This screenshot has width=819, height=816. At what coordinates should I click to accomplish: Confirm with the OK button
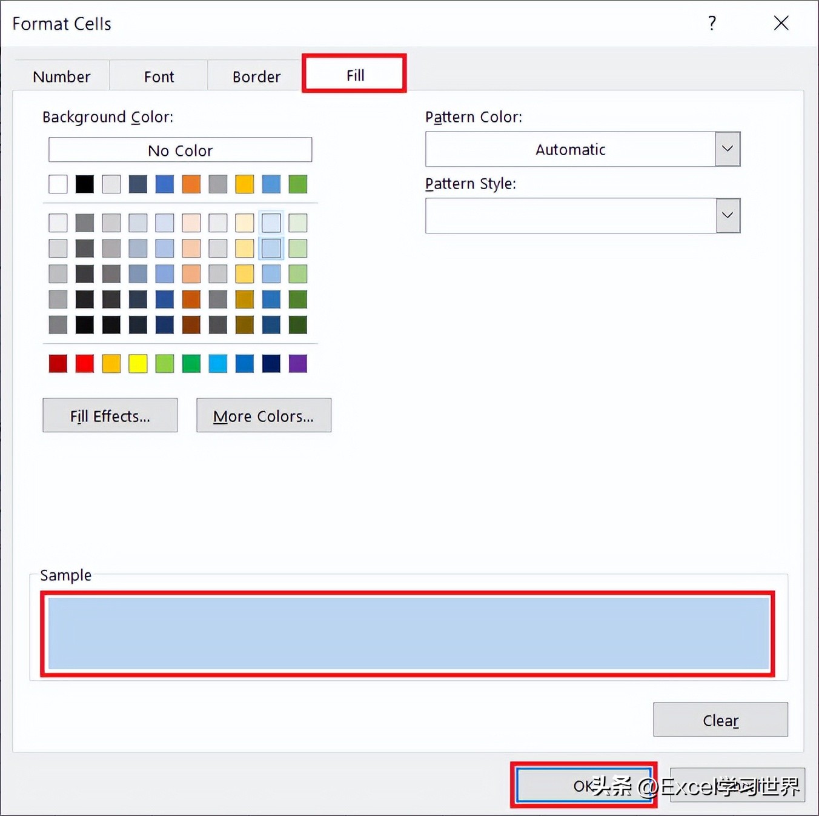click(584, 785)
